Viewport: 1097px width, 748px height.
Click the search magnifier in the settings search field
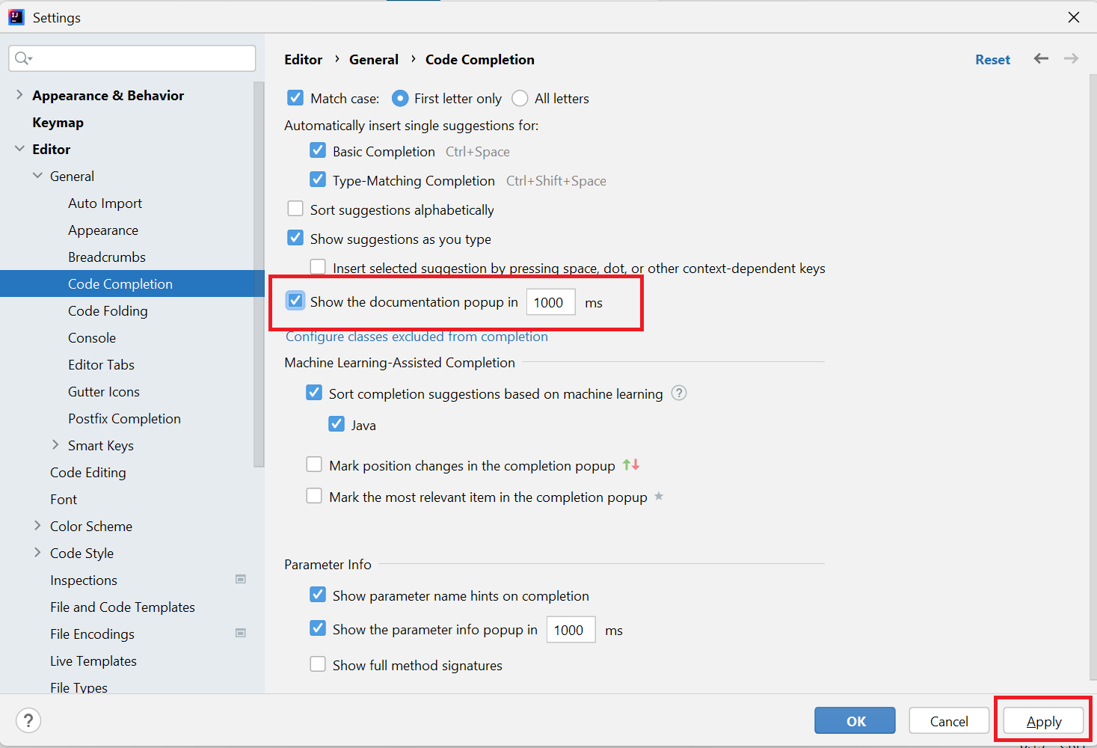(22, 58)
